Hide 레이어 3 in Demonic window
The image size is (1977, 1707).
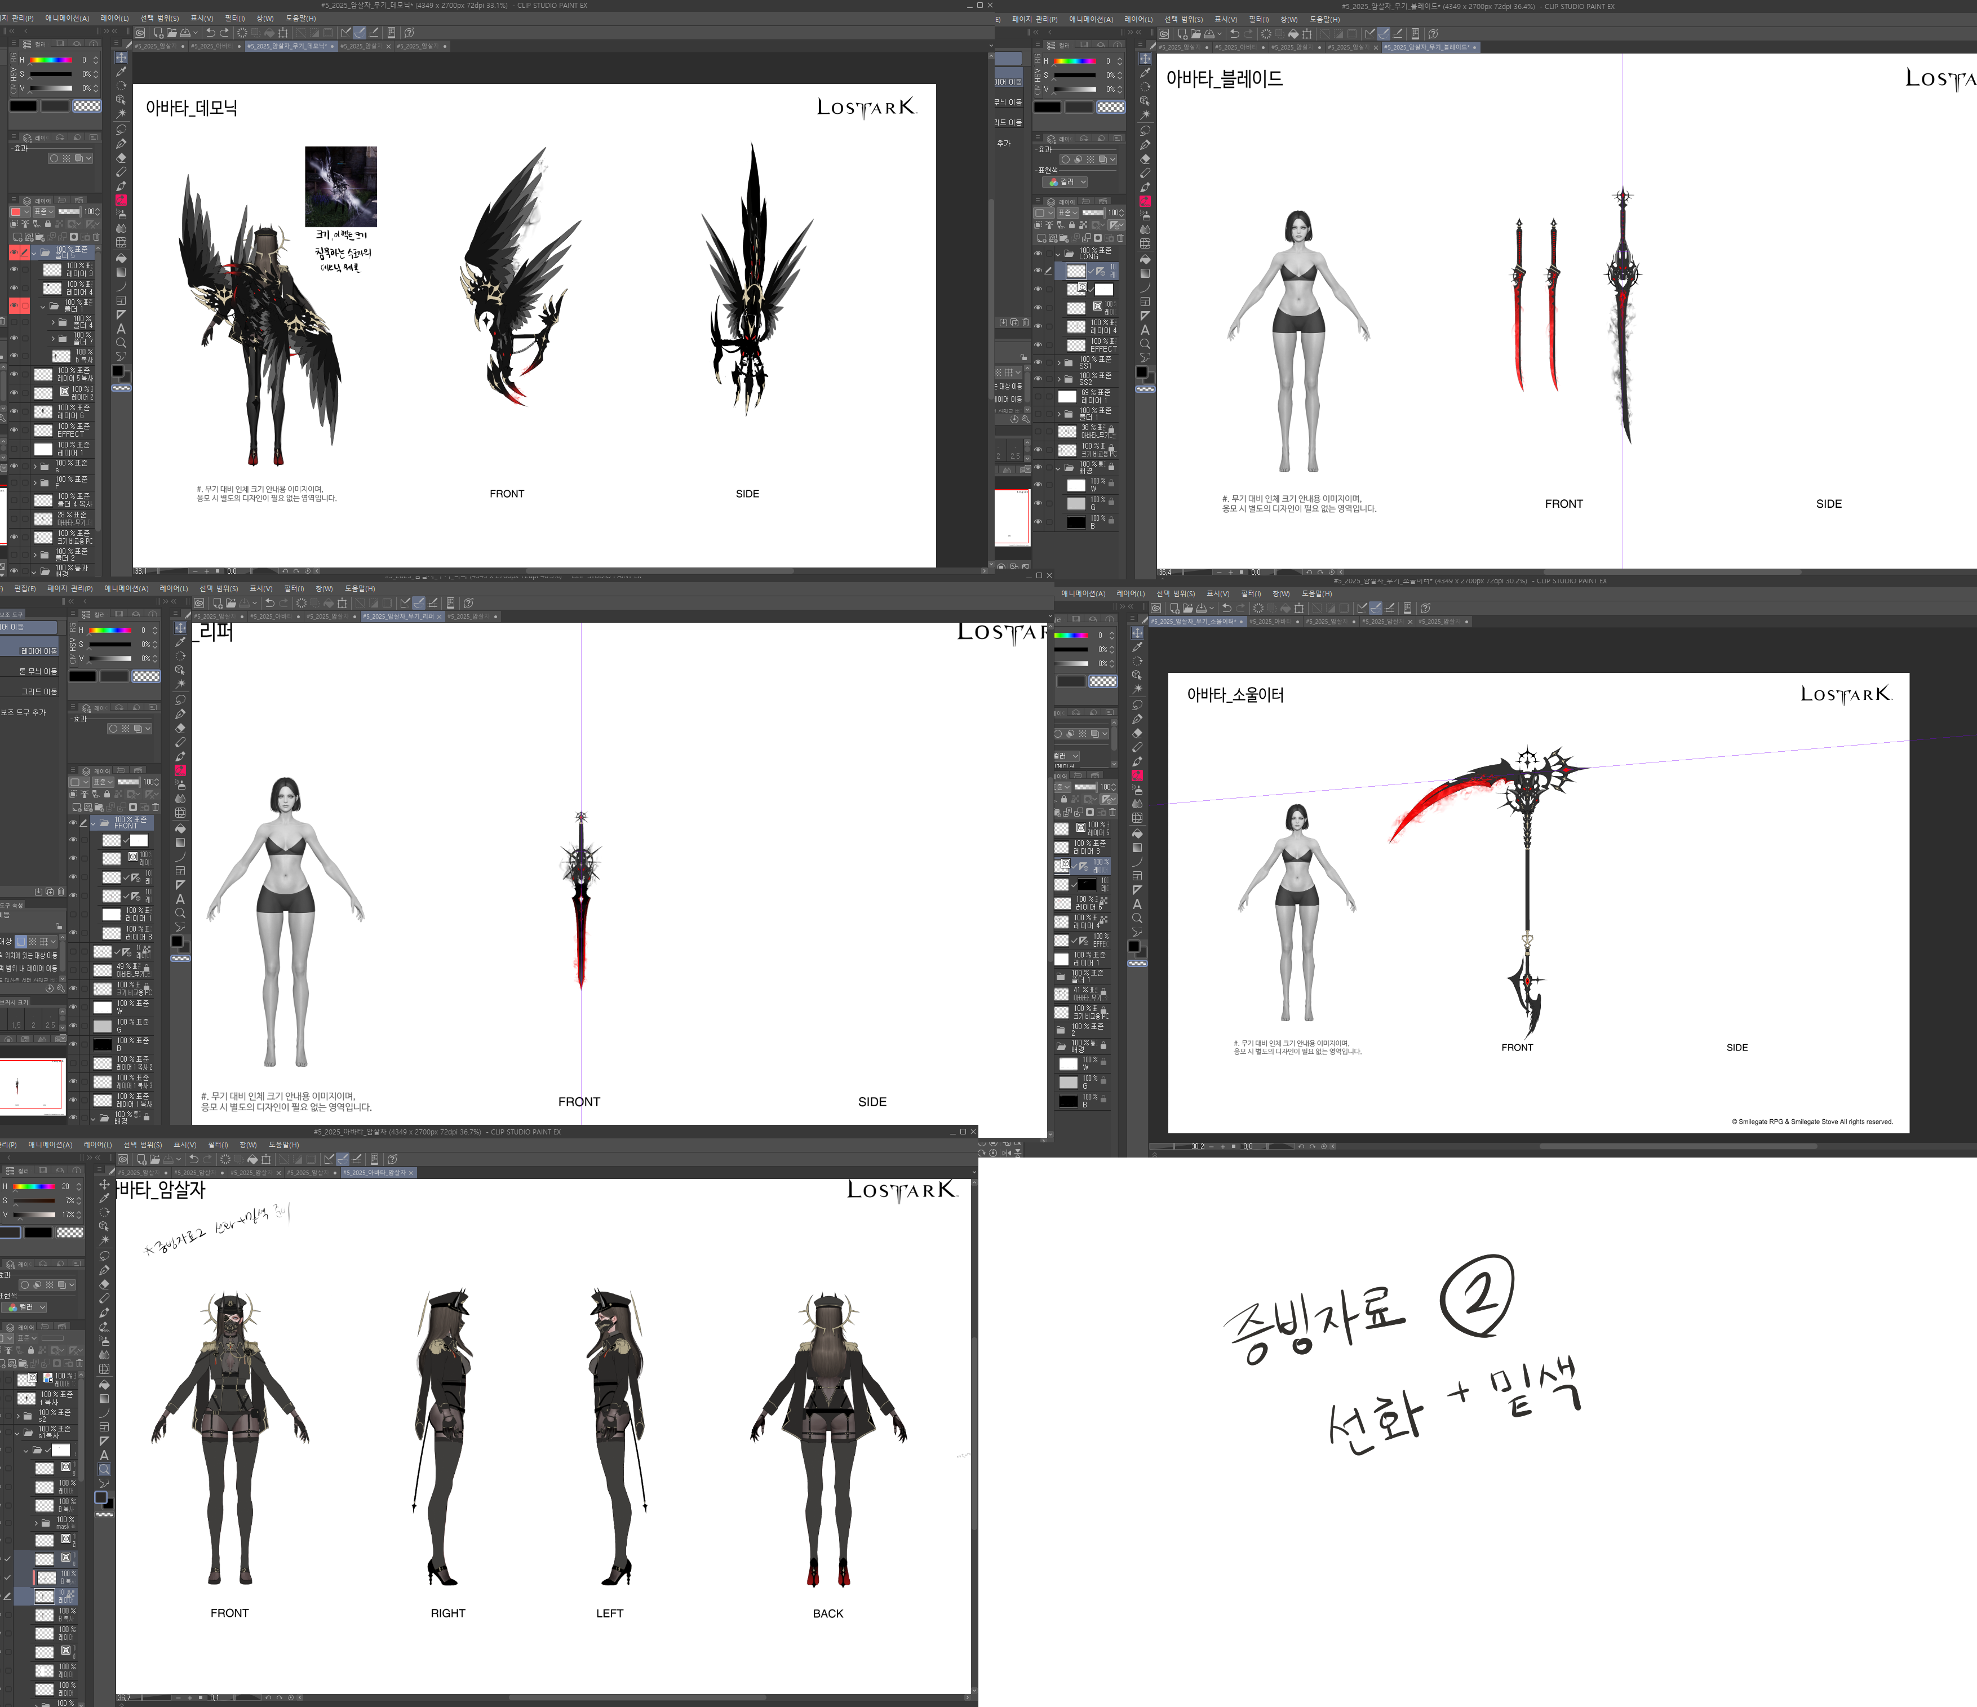pyautogui.click(x=14, y=270)
